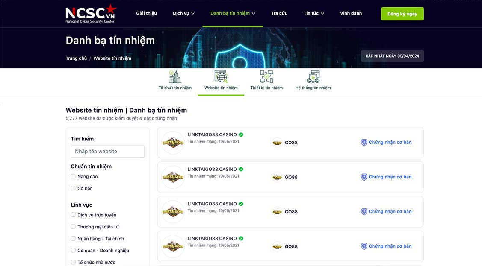This screenshot has width=482, height=266.
Task: Click the Website tín nhiệm breadcrumb
Action: [112, 58]
